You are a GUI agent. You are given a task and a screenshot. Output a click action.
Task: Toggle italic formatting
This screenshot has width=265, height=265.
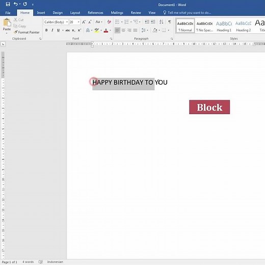point(52,30)
